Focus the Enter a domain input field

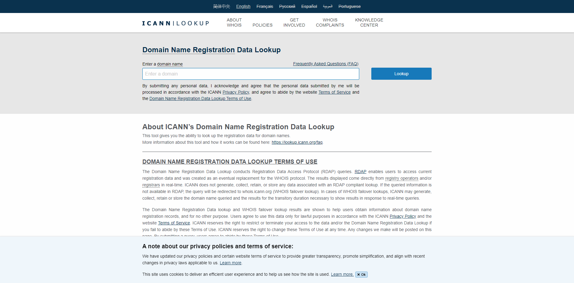[x=251, y=74]
